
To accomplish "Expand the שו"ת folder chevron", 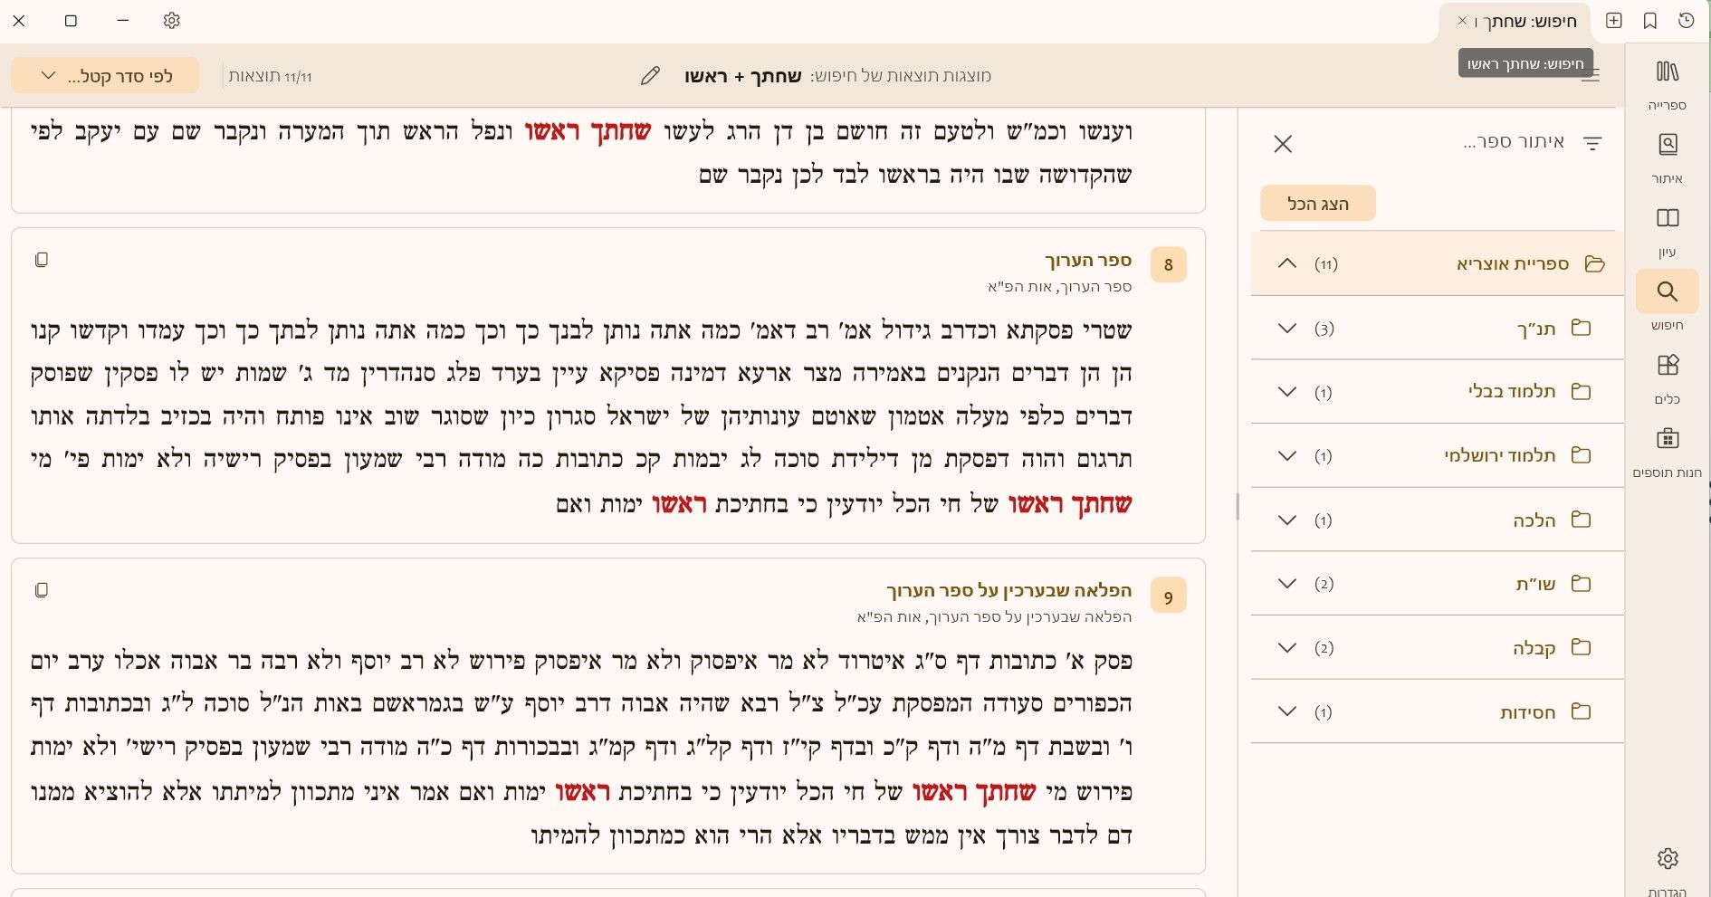I will point(1286,584).
